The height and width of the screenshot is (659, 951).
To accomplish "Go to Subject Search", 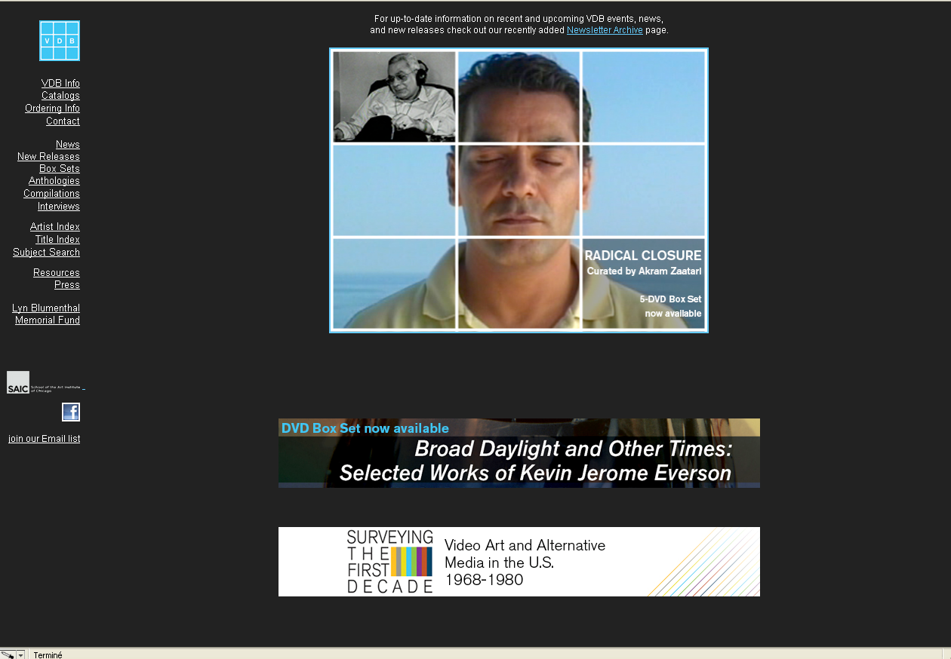I will 46,253.
